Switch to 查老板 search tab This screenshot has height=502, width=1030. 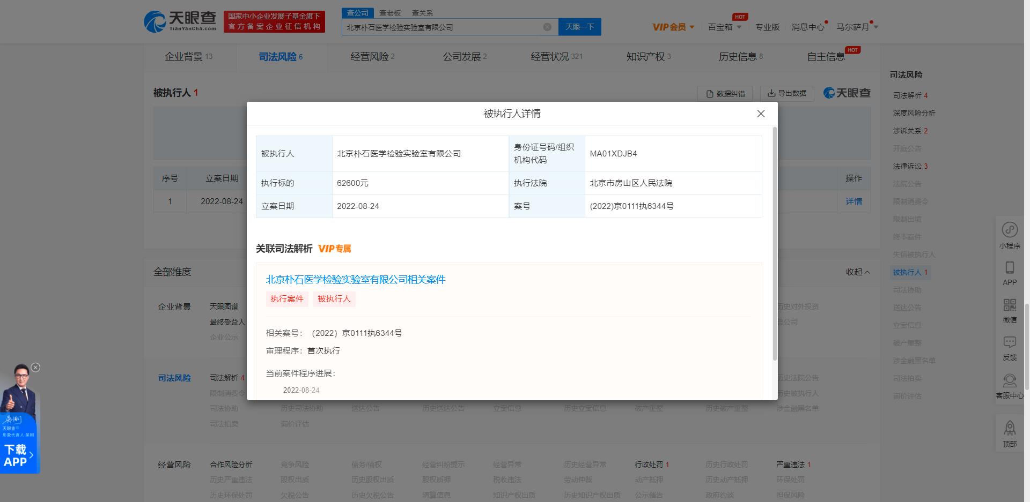click(x=390, y=13)
